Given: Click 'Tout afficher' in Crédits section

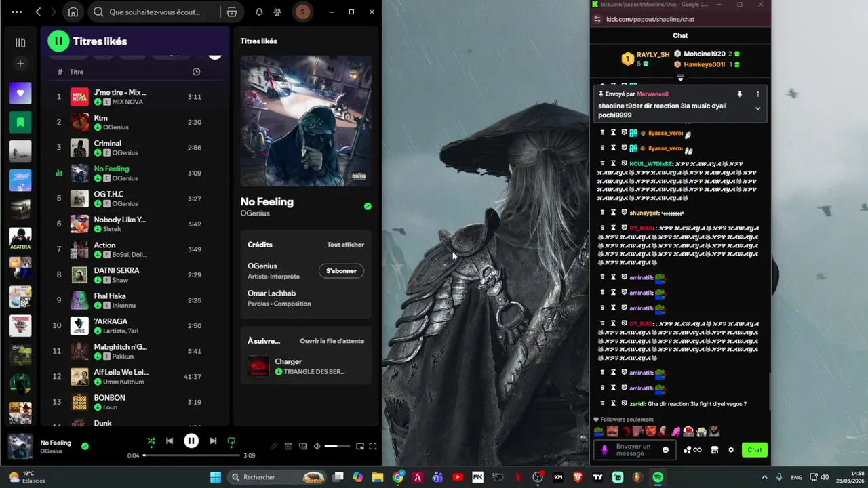Looking at the screenshot, I should 346,245.
